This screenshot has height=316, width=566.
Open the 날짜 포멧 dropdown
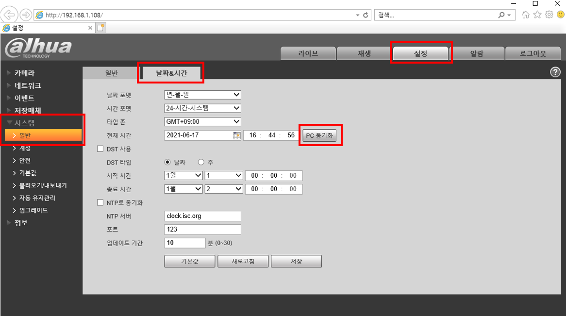pyautogui.click(x=202, y=95)
